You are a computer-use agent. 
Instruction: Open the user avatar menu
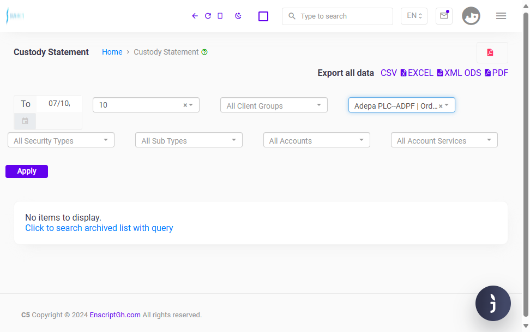[471, 16]
